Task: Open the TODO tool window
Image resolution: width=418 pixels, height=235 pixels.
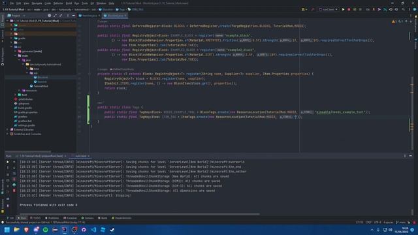Action: [x=35, y=218]
